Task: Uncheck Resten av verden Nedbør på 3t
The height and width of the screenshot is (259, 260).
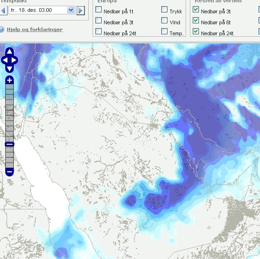Action: pos(196,10)
